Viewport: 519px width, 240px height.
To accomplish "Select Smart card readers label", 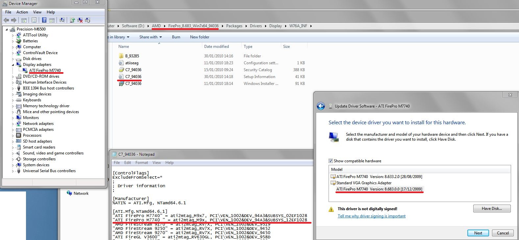I will [39, 147].
